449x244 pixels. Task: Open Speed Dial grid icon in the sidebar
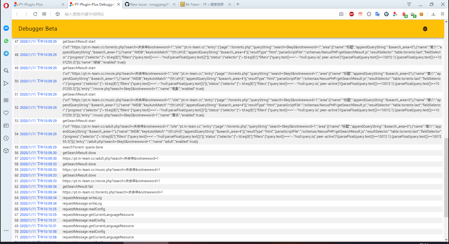[x=6, y=100]
